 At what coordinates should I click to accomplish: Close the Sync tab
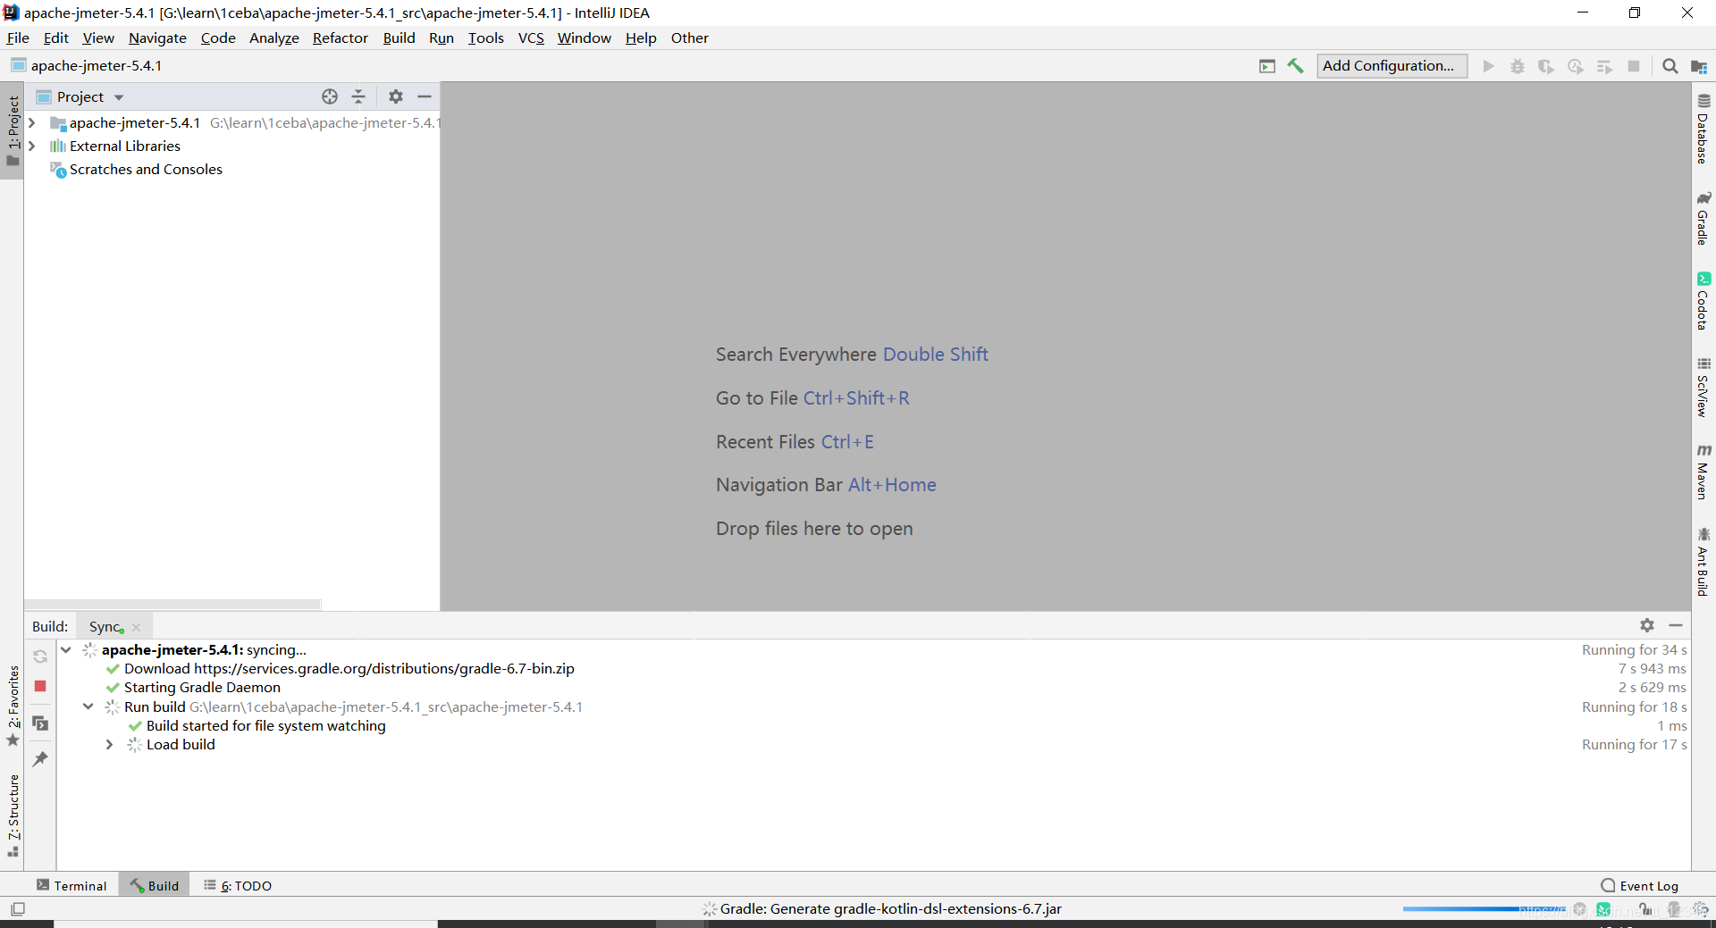click(x=137, y=627)
